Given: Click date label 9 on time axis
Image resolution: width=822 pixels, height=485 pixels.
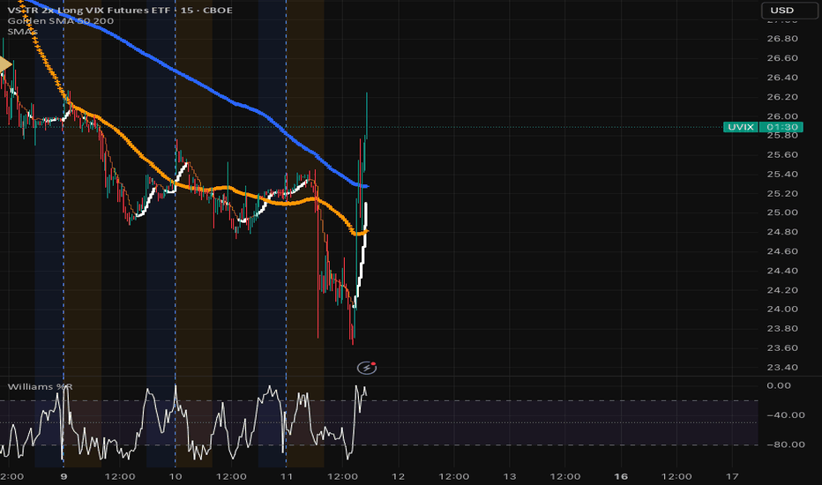Looking at the screenshot, I should click(x=64, y=476).
